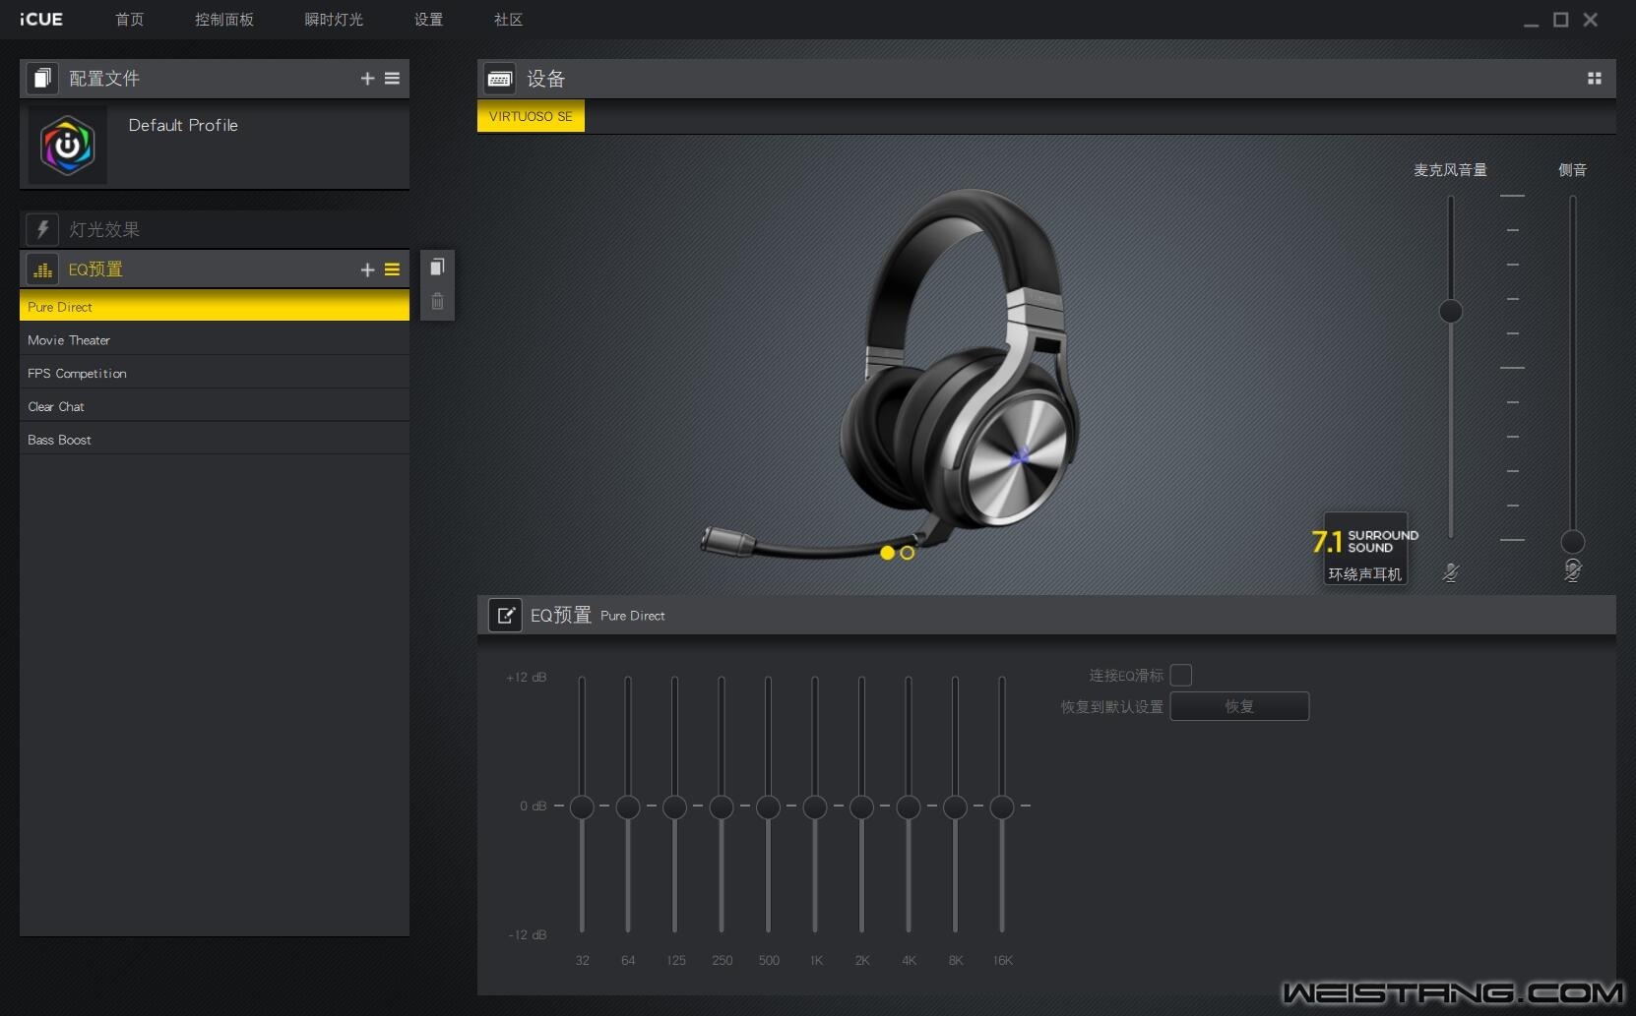
Task: Select the Clear Chat preset
Action: tap(215, 406)
